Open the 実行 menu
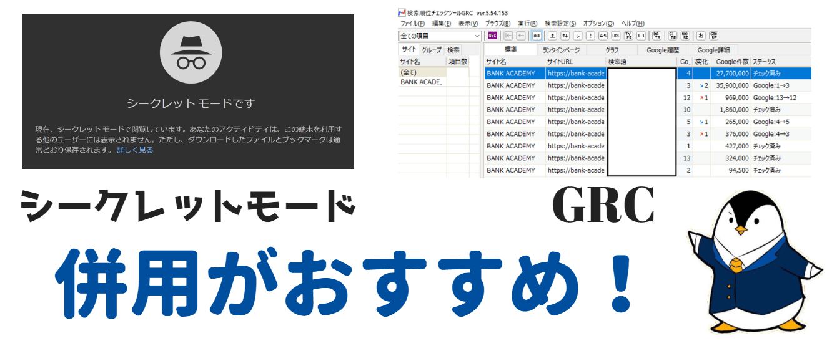Viewport: 832px width, 351px height. [x=528, y=23]
